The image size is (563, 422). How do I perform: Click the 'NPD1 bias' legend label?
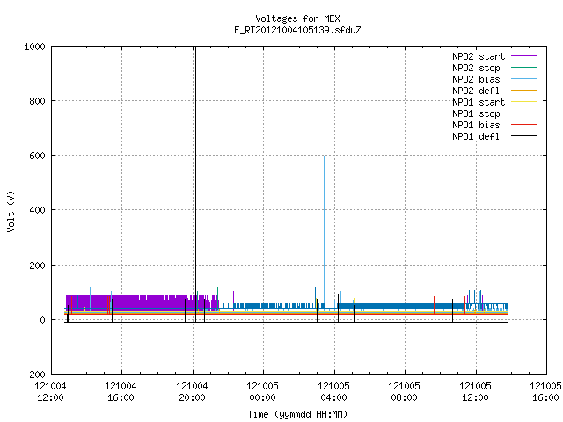(x=476, y=125)
